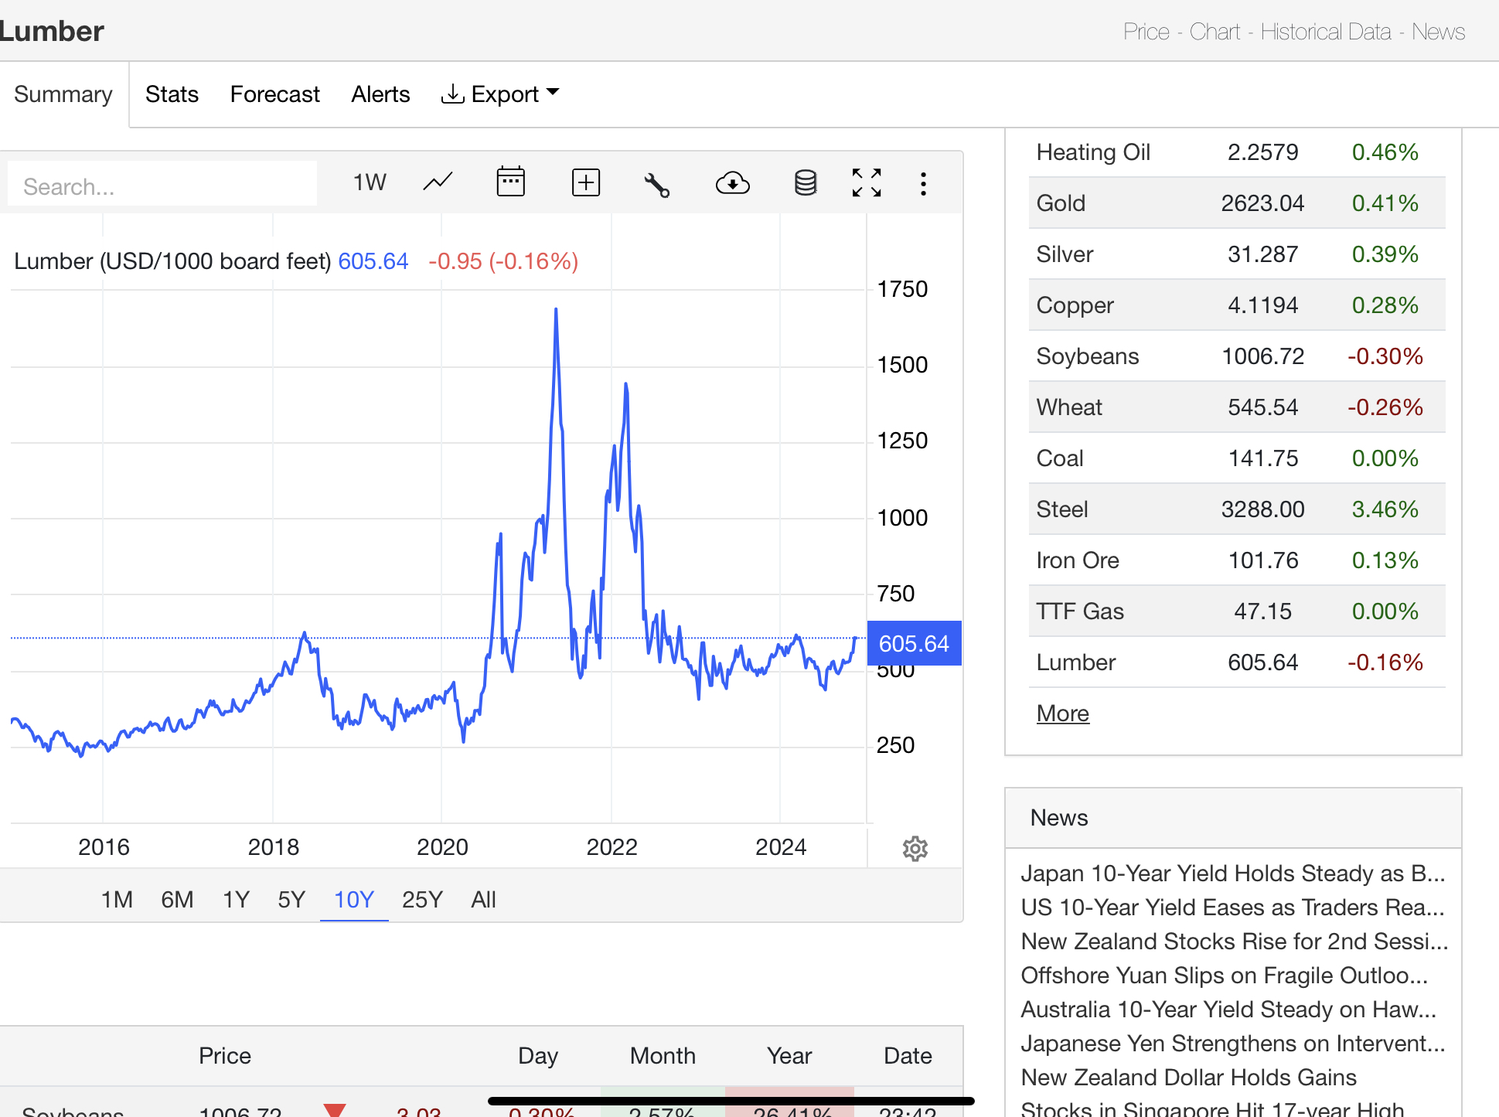The height and width of the screenshot is (1117, 1499).
Task: Open the Wheat commodity row
Action: click(x=1237, y=407)
